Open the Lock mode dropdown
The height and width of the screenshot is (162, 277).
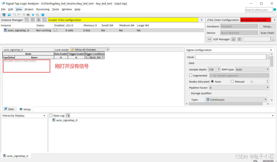pos(90,50)
